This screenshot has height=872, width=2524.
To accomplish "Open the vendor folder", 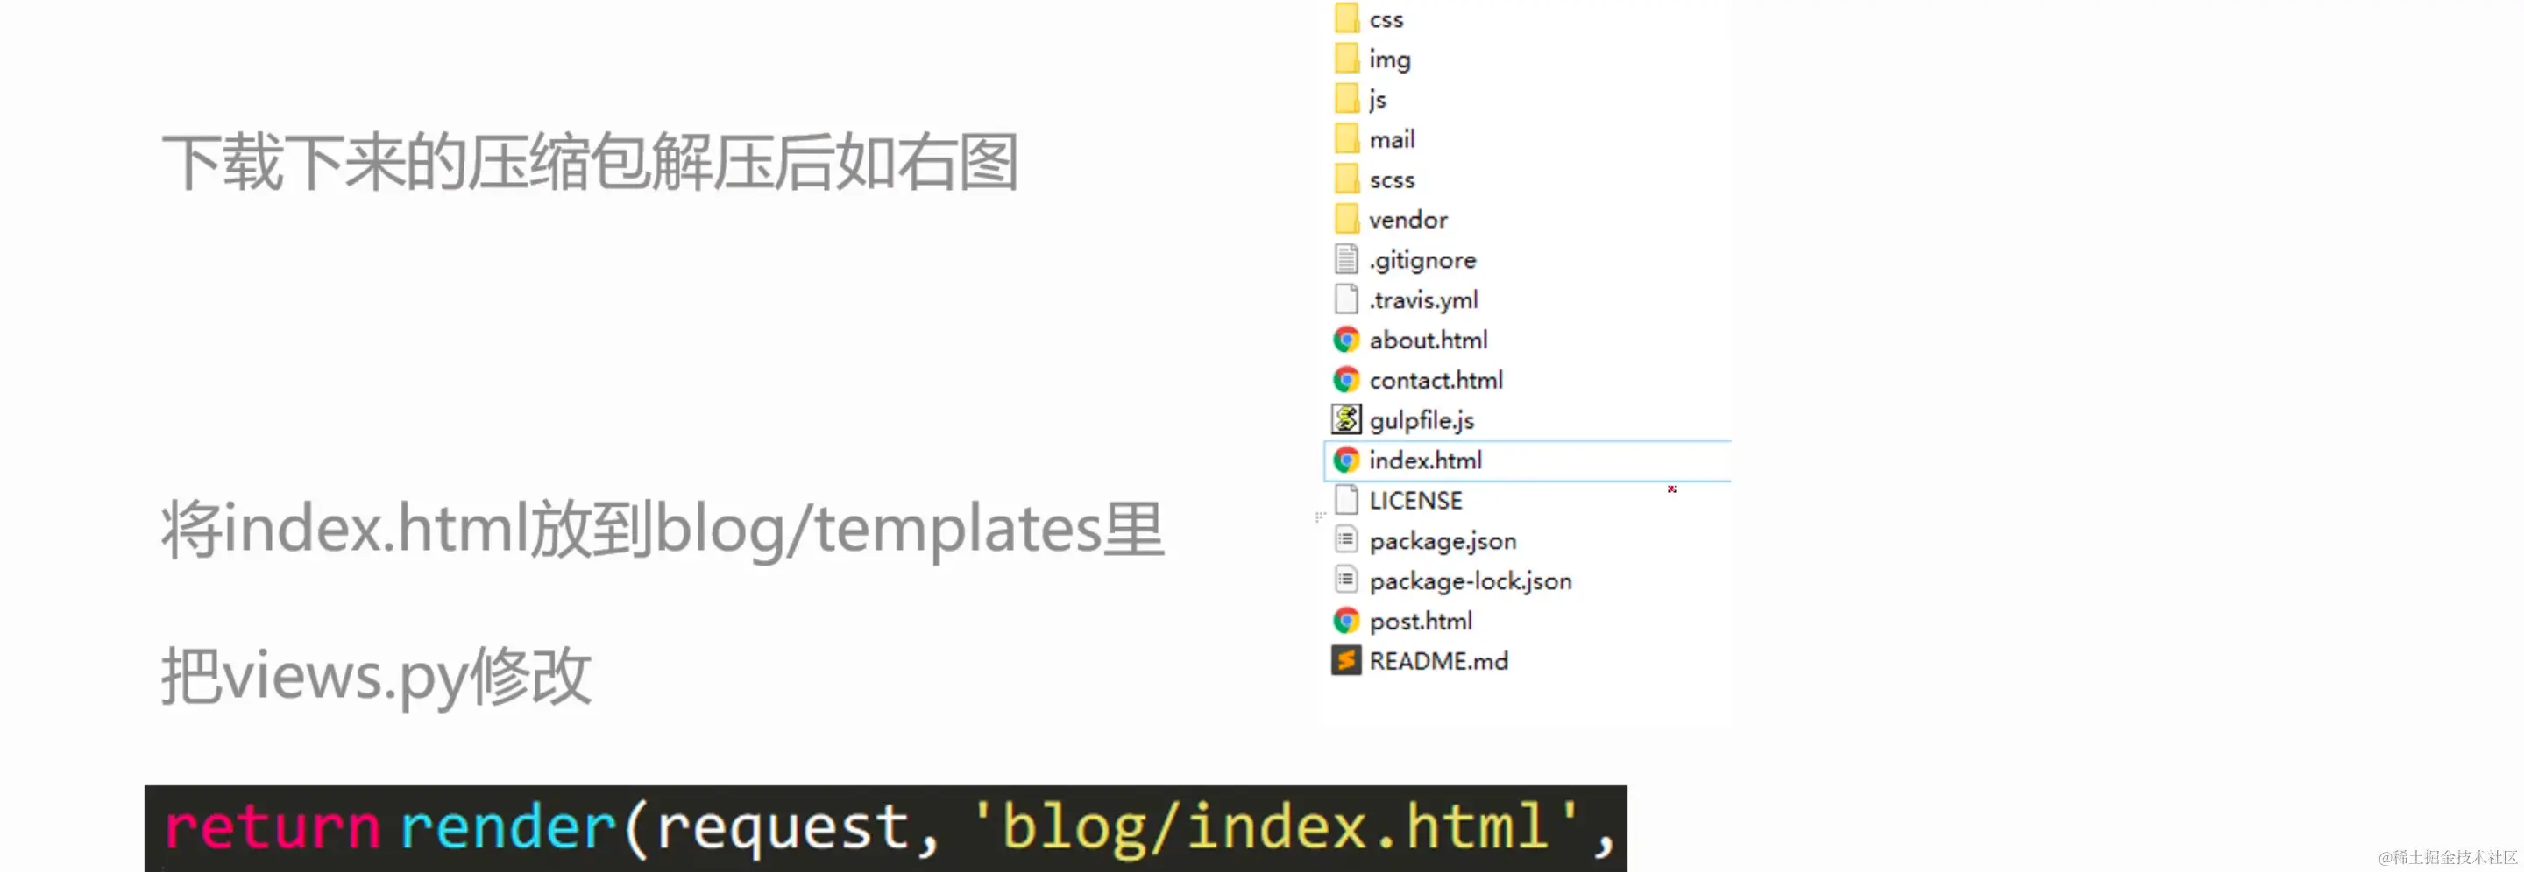I will [x=1407, y=219].
